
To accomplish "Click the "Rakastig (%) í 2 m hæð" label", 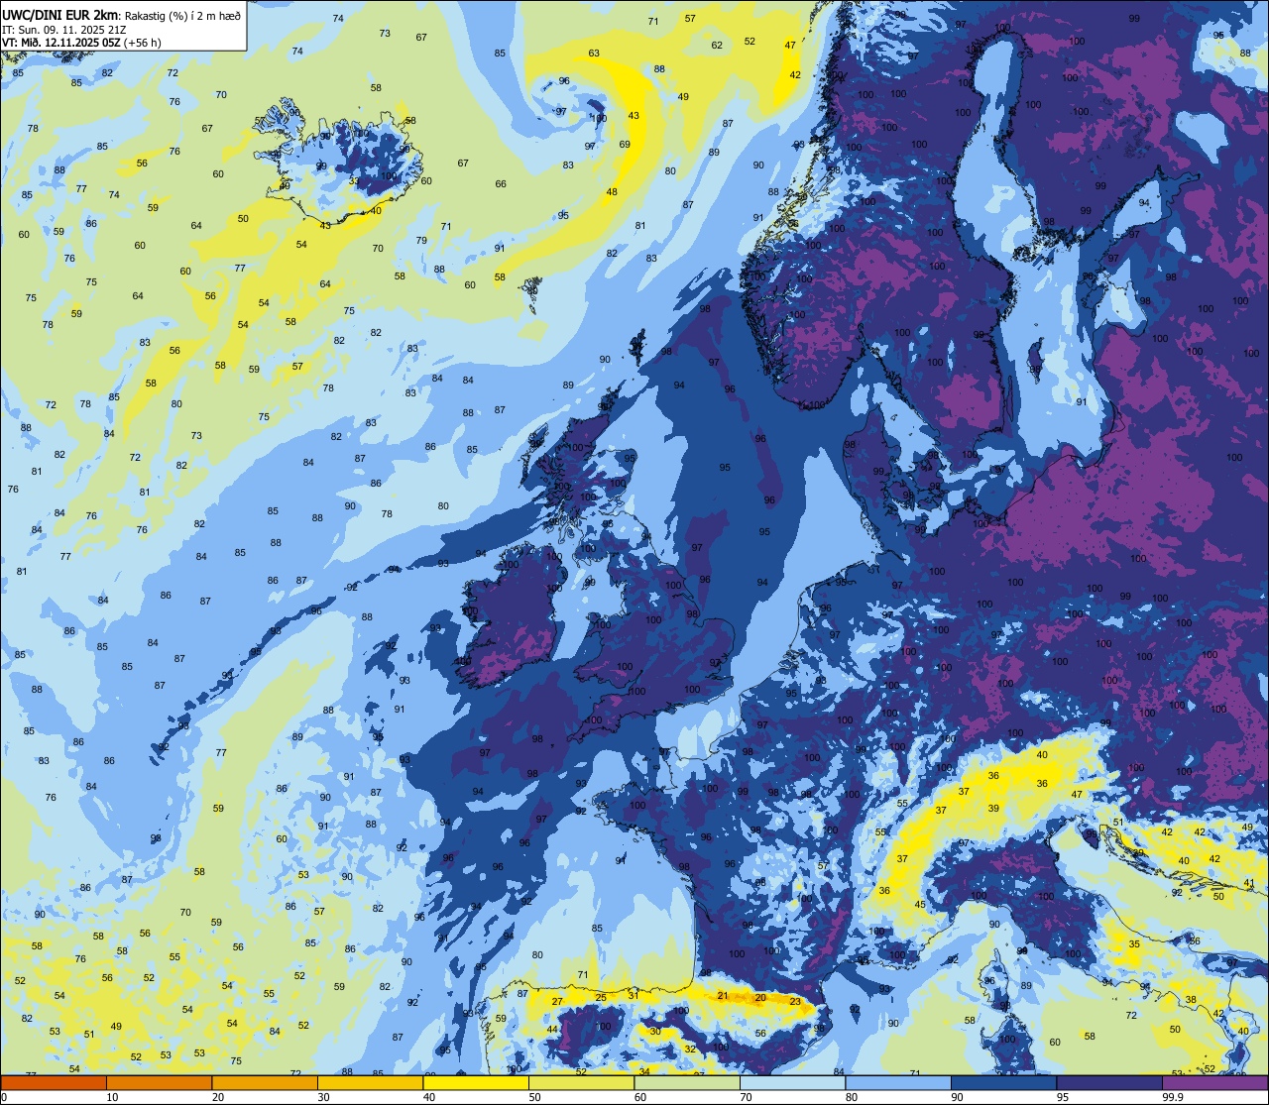I will coord(180,15).
